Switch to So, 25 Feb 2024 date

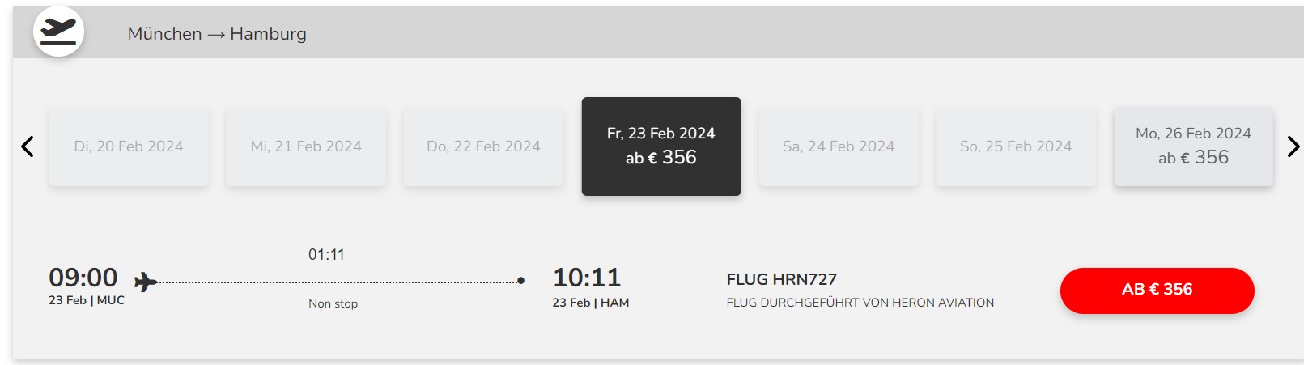(1016, 146)
